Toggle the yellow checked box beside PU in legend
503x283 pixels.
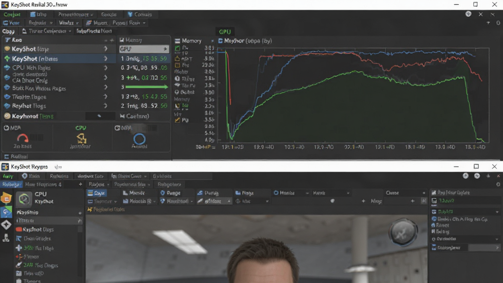pos(177,120)
